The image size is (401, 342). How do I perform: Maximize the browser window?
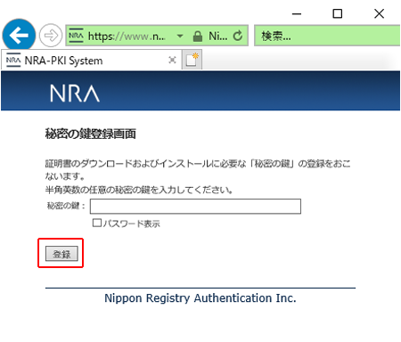(x=338, y=13)
